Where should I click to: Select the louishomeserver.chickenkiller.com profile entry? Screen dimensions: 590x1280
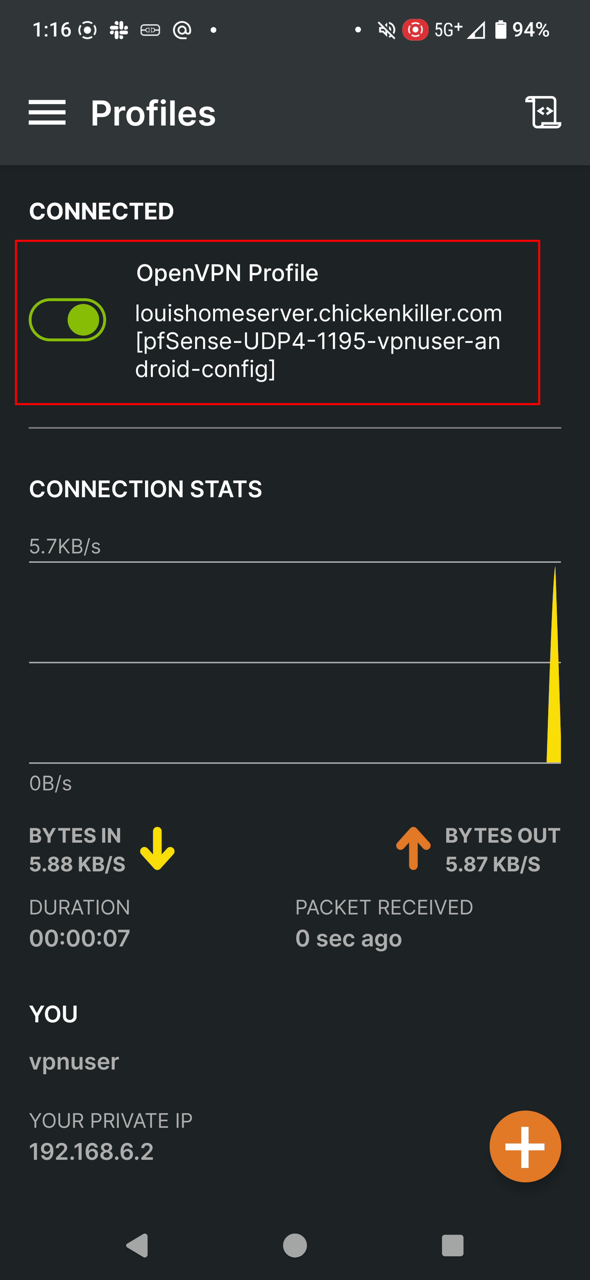pyautogui.click(x=318, y=341)
